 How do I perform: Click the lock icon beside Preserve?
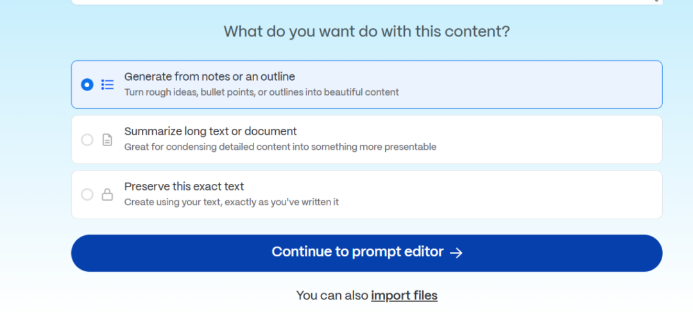point(108,194)
